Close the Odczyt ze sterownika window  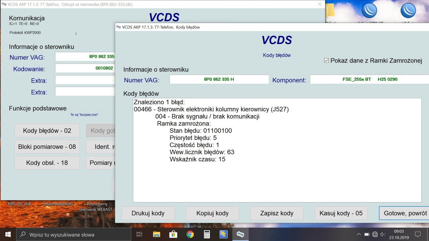[320, 4]
